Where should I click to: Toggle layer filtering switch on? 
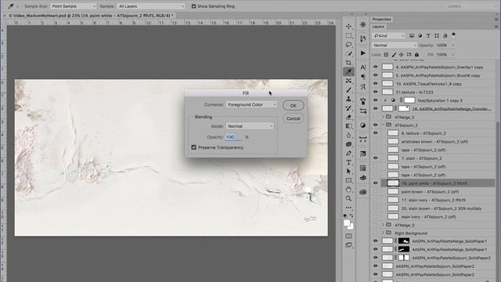(x=453, y=35)
